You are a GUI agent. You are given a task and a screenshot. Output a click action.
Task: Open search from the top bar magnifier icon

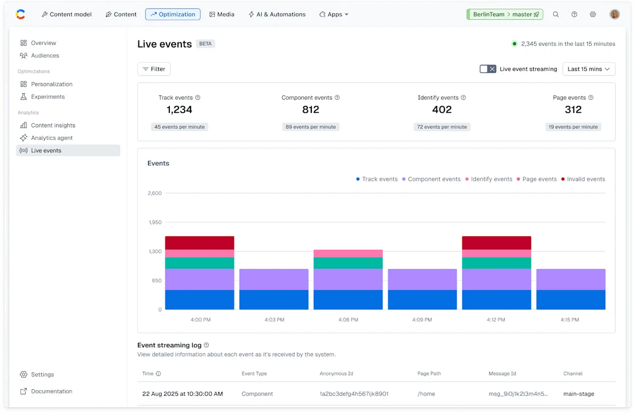point(556,14)
